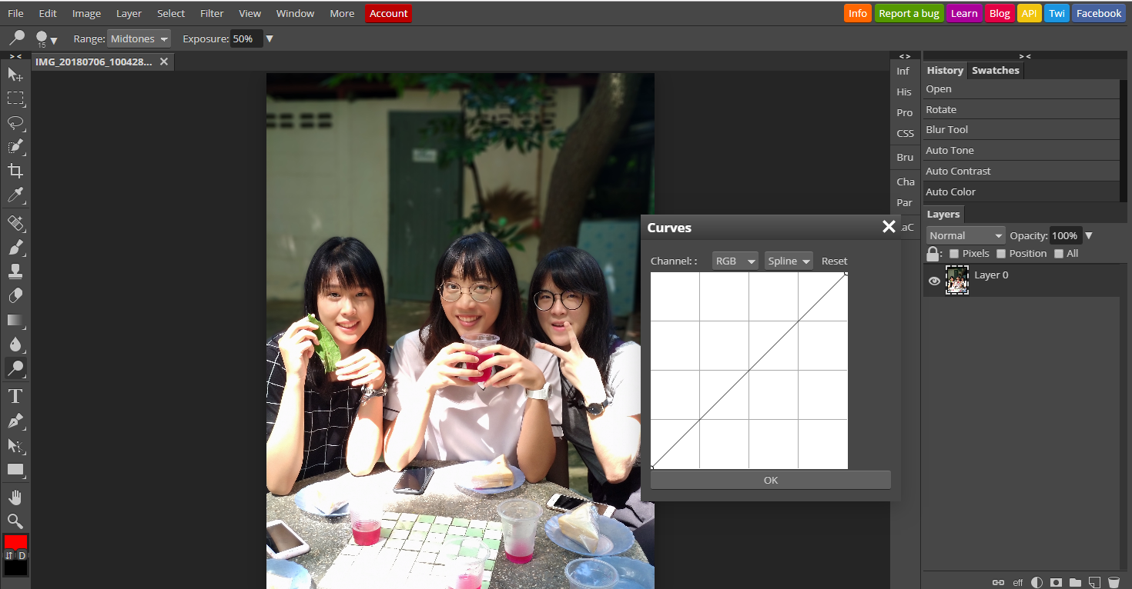1132x589 pixels.
Task: Click Reset in the Curves dialog
Action: (834, 261)
